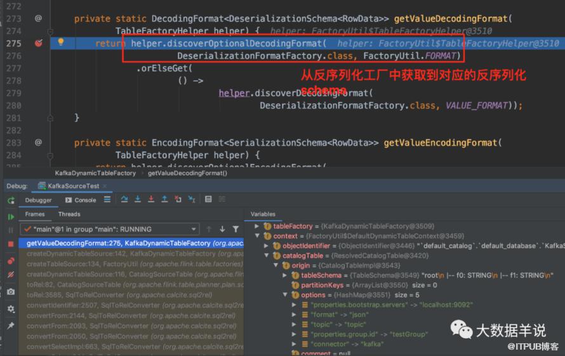Expand the "format" -> "json" entry

(294, 315)
